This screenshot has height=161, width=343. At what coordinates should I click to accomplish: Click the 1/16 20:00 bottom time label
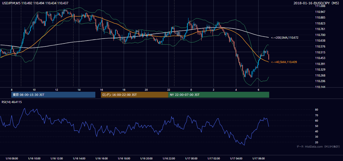[146, 159]
